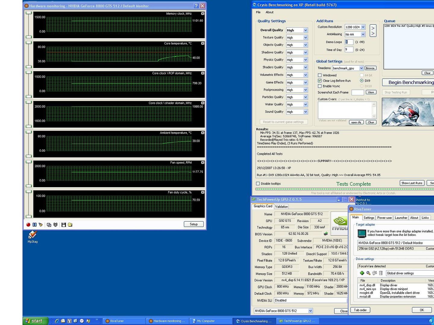Click open cfg button
This screenshot has height=325, width=434.
click(x=356, y=122)
